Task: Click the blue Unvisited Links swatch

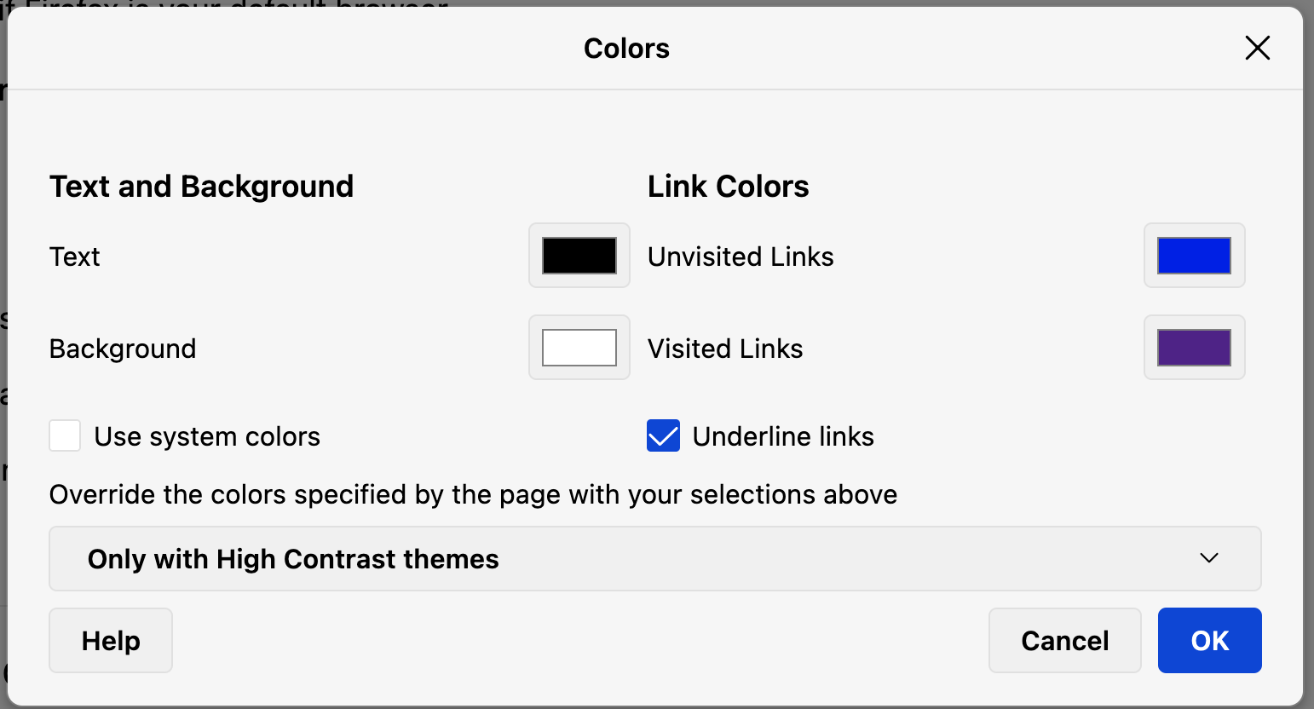Action: click(x=1194, y=256)
